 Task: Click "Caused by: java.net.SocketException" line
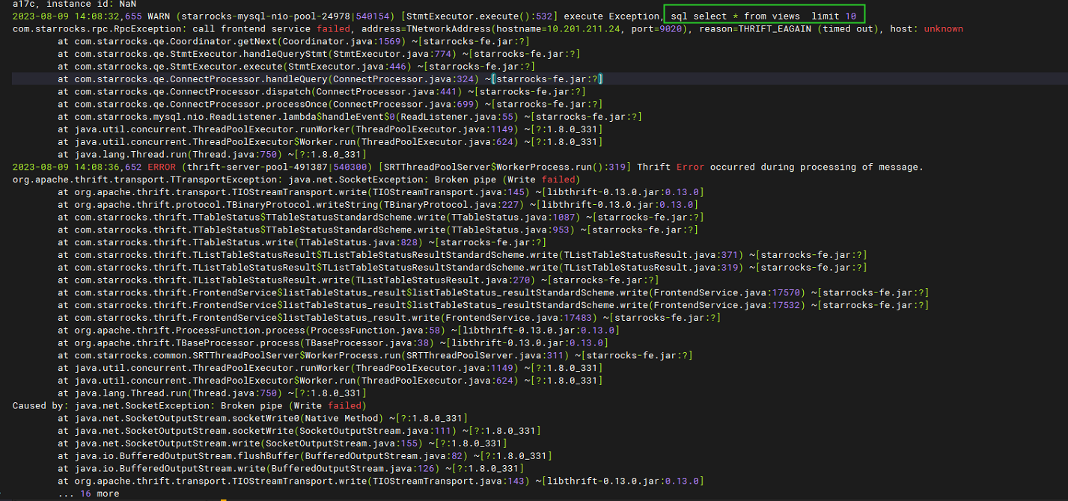click(189, 405)
